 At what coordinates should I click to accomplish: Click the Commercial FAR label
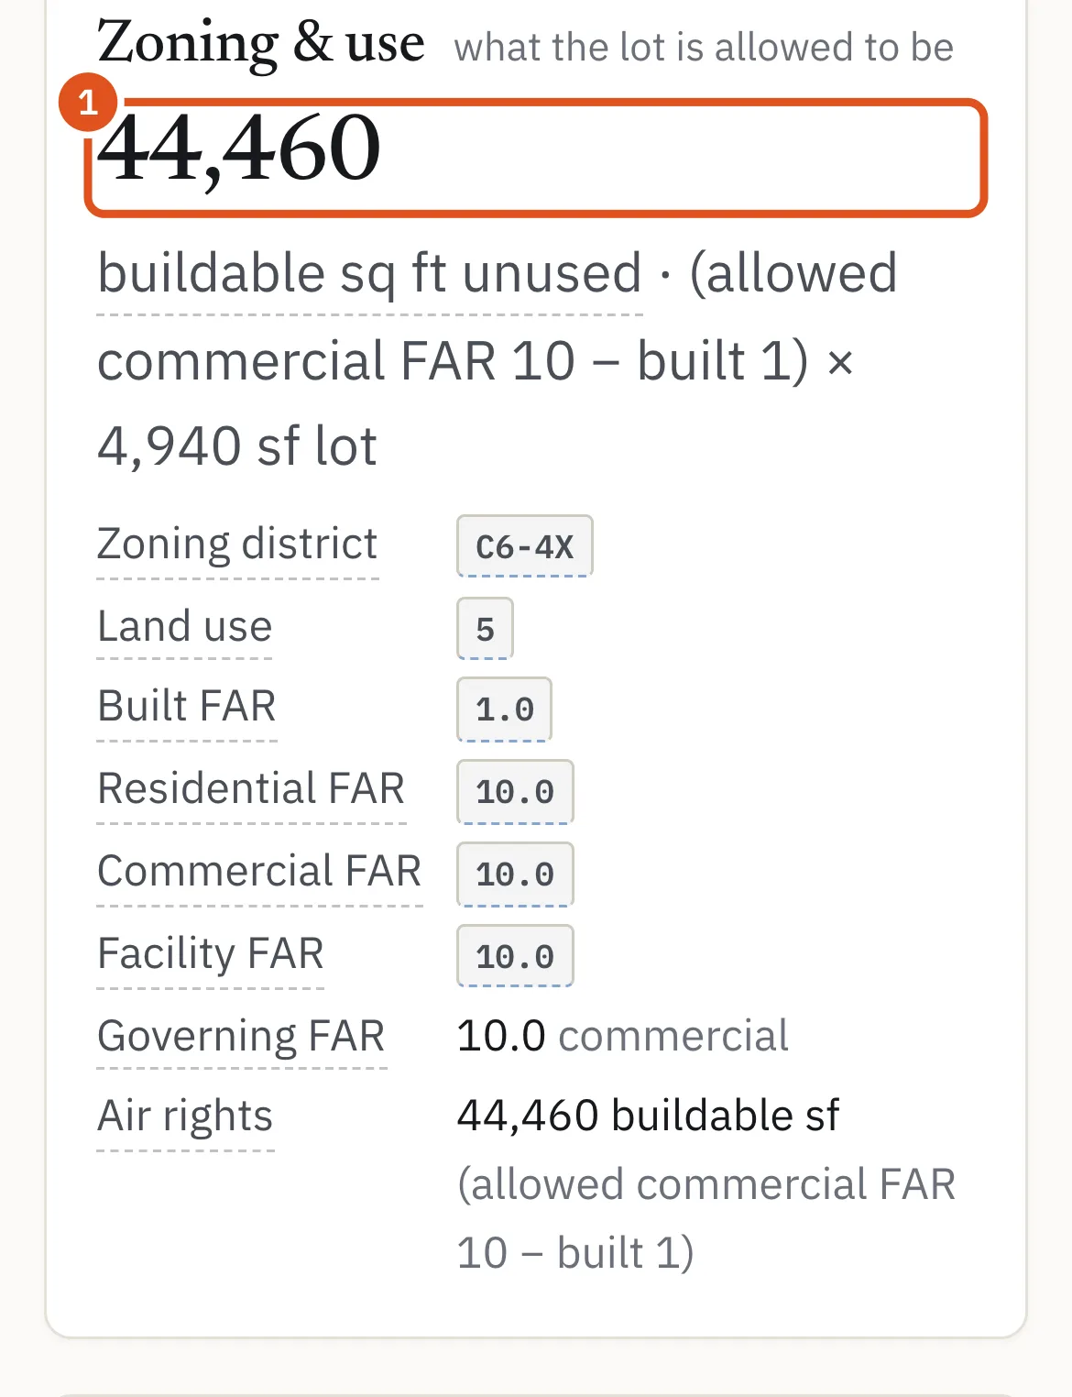259,872
